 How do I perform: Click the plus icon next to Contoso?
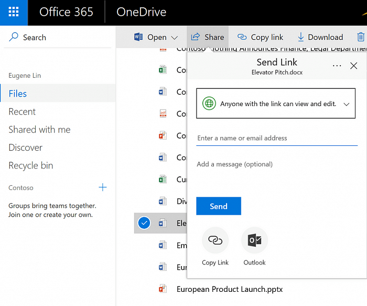pos(103,187)
